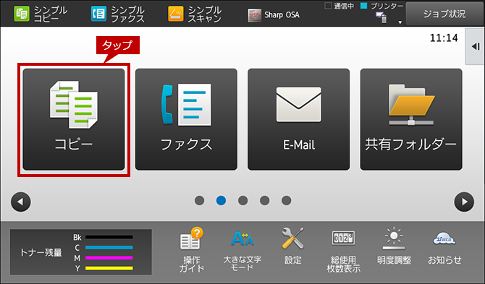Go to next home page arrow

point(464,202)
